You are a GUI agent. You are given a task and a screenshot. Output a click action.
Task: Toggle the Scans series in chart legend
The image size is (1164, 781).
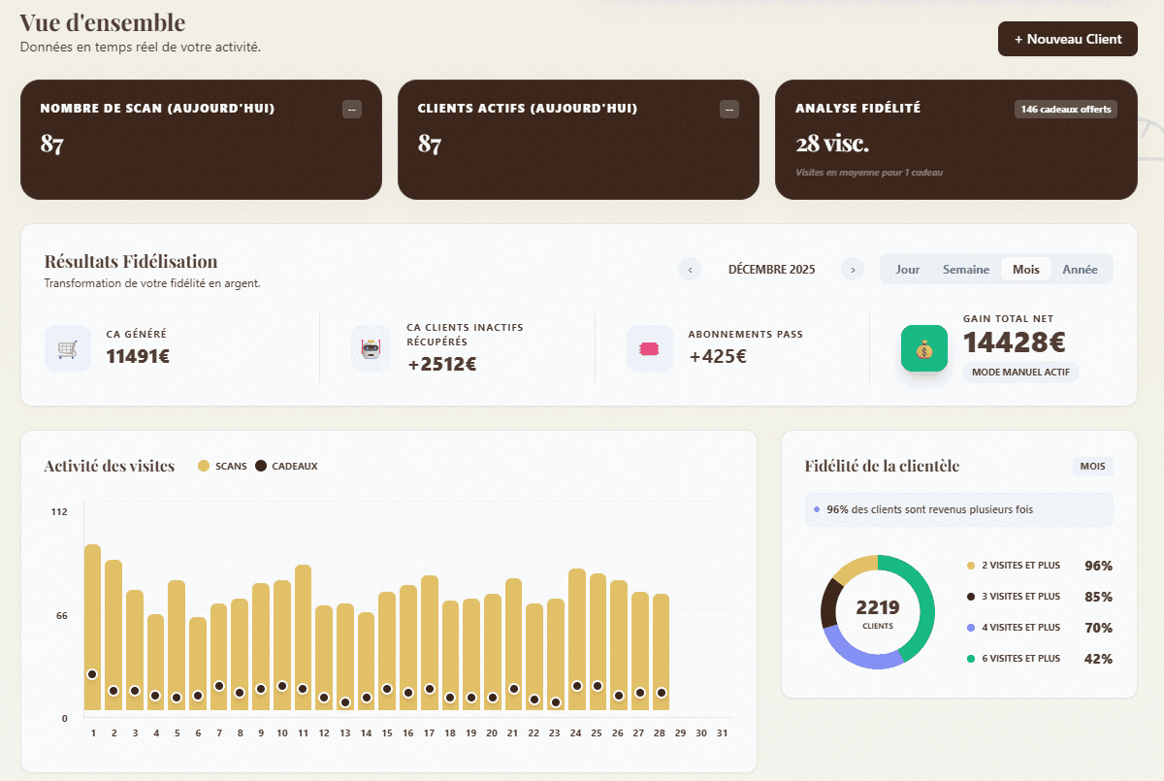coord(222,467)
